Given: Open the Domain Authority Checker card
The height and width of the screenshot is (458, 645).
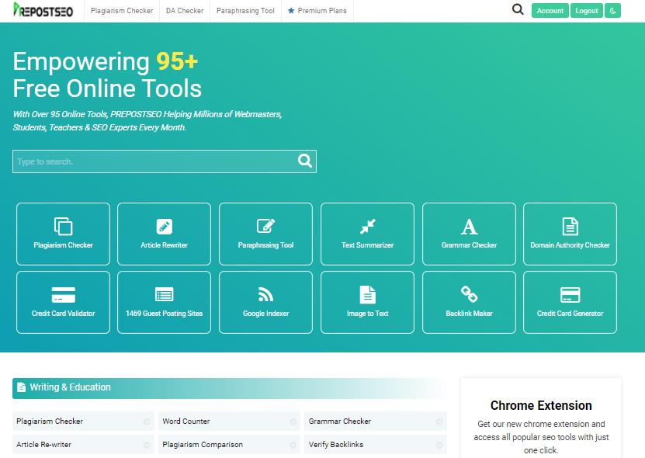Looking at the screenshot, I should tap(570, 234).
